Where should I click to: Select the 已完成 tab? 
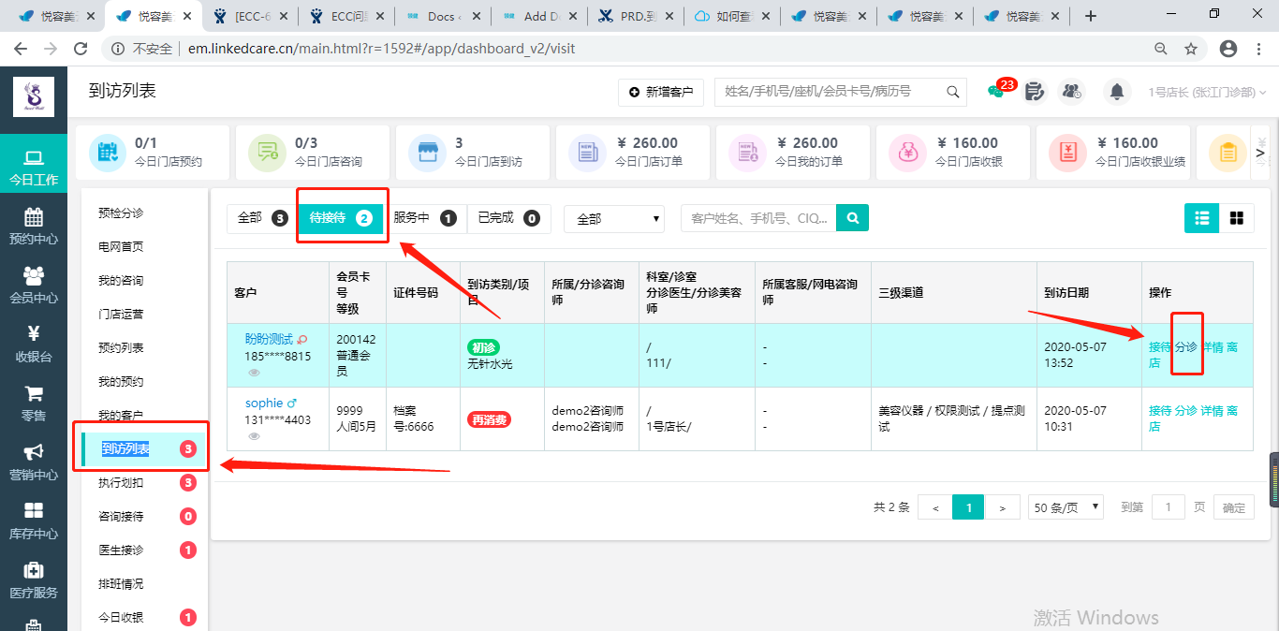(508, 218)
